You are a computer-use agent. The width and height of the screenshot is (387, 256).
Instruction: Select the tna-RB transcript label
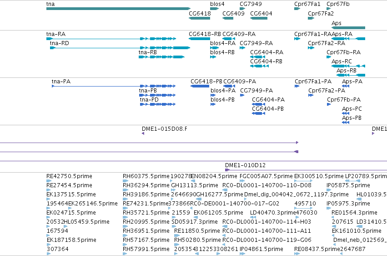point(148,52)
